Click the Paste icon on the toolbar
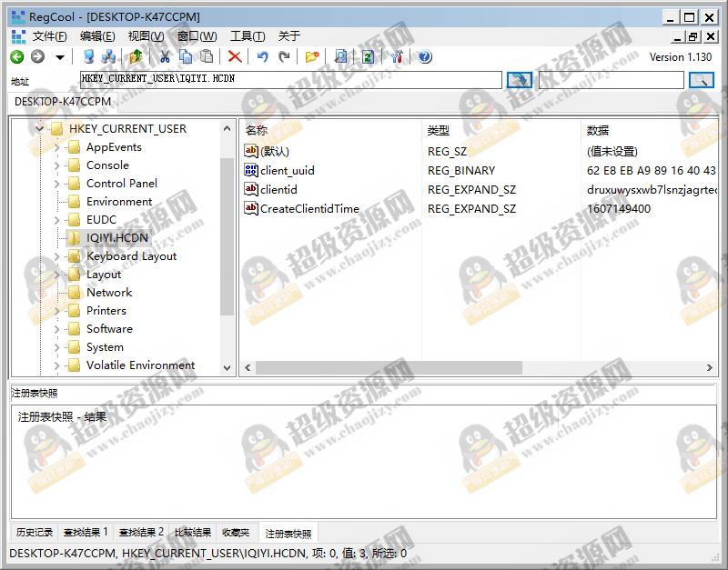This screenshot has height=570, width=728. (x=207, y=56)
